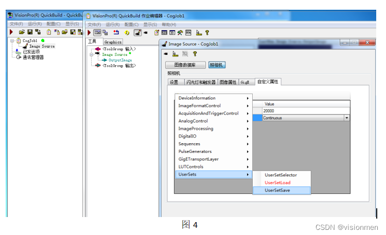The height and width of the screenshot is (235, 386).
Task: Open the Continuous value dropdown arrow
Action: (x=346, y=117)
